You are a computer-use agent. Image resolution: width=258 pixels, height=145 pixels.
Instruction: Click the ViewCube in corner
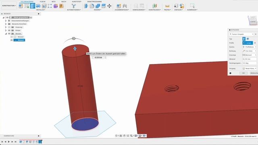253,20
